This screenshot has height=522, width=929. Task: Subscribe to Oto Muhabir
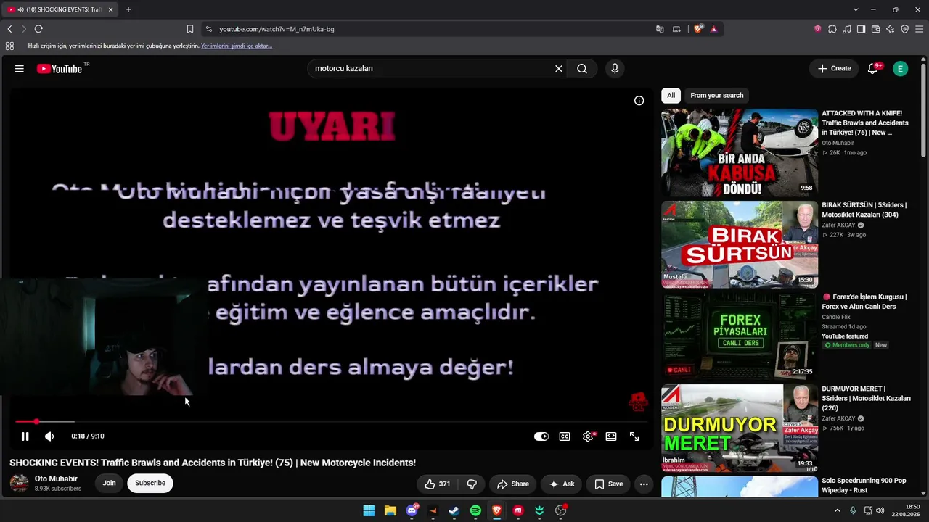(150, 483)
